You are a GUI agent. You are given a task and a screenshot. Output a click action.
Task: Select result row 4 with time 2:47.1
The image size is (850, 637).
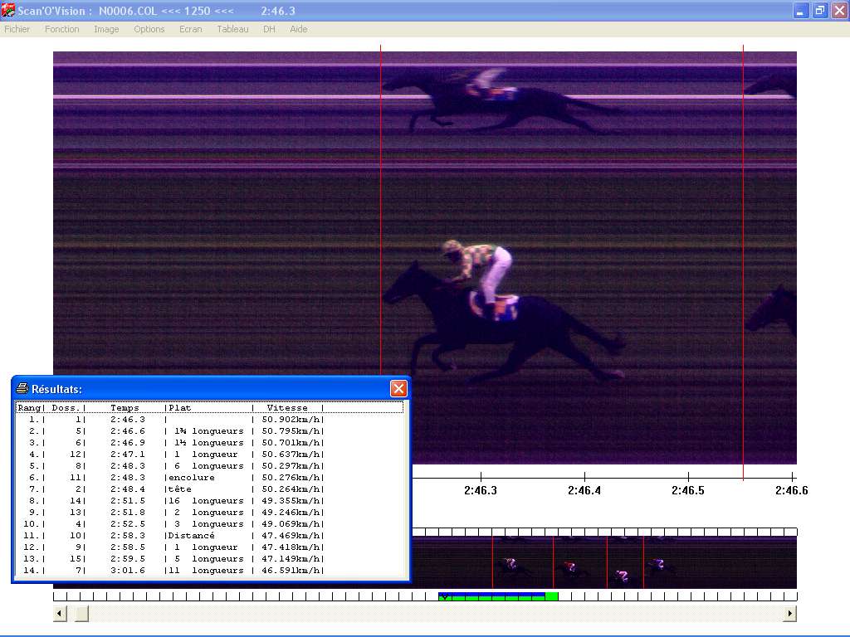tap(209, 455)
